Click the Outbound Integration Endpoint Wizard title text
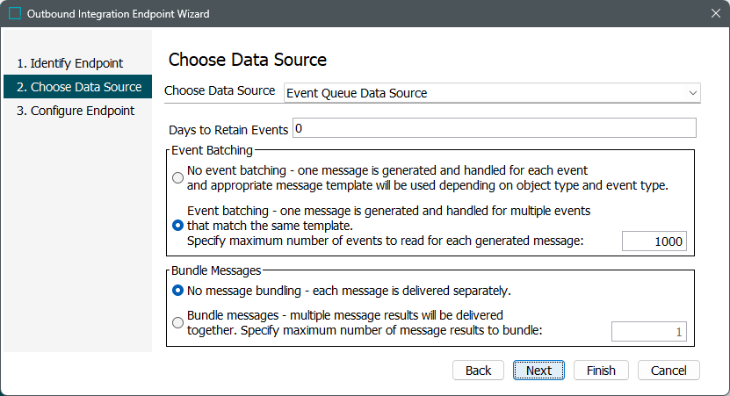 (x=119, y=14)
